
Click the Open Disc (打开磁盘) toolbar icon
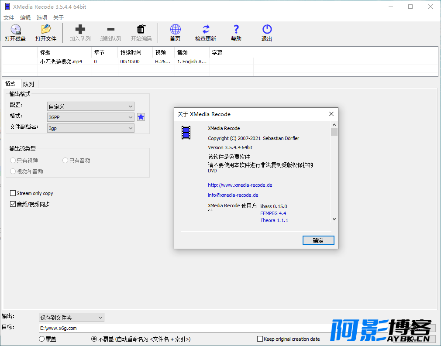[15, 29]
